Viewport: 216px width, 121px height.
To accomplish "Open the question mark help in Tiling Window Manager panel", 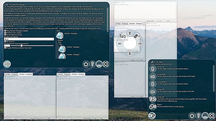I will click(93, 64).
